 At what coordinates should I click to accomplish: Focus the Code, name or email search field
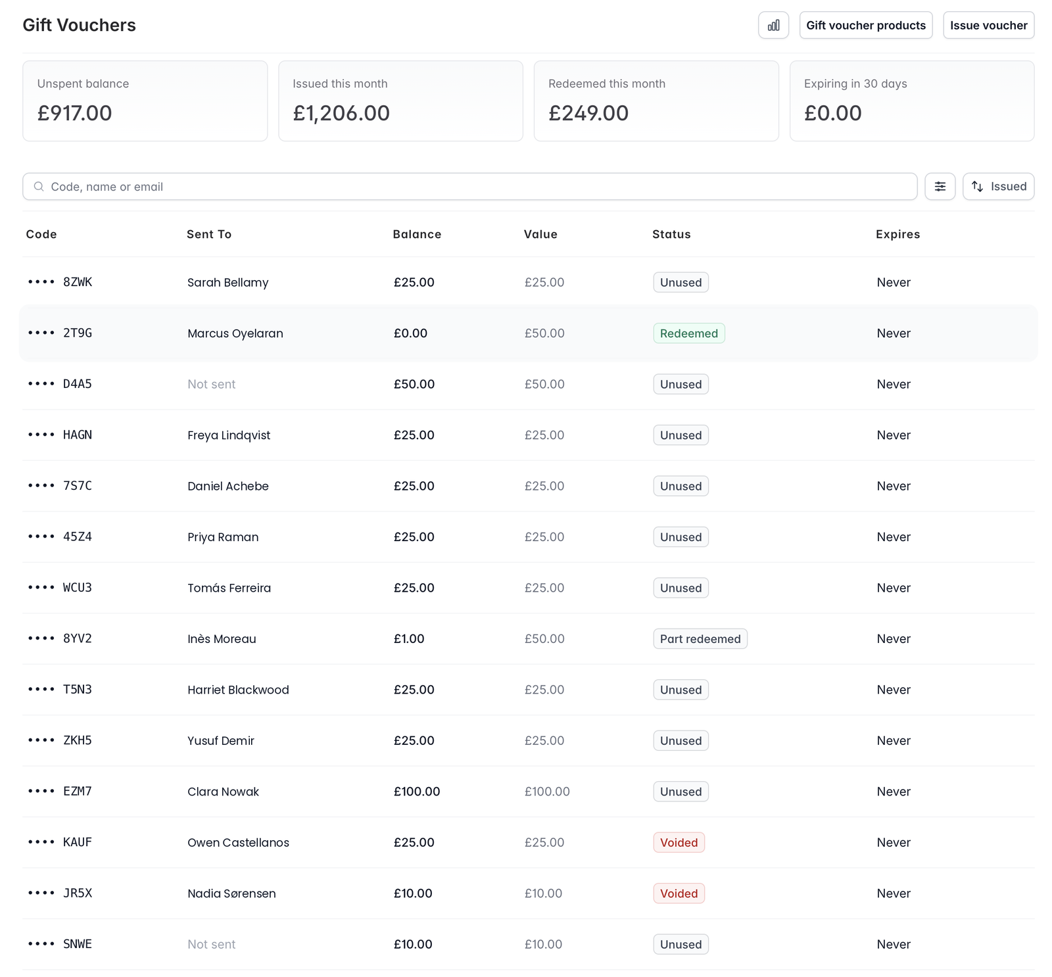click(x=469, y=187)
